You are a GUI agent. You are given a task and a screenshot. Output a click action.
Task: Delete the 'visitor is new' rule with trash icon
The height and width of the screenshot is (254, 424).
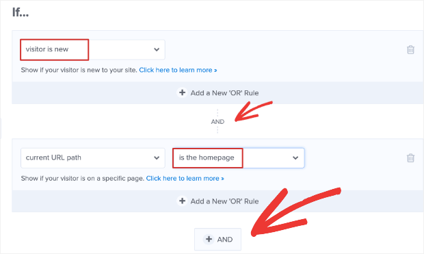point(410,49)
